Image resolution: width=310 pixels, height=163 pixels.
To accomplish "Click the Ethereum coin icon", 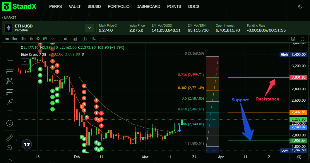I will point(8,28).
